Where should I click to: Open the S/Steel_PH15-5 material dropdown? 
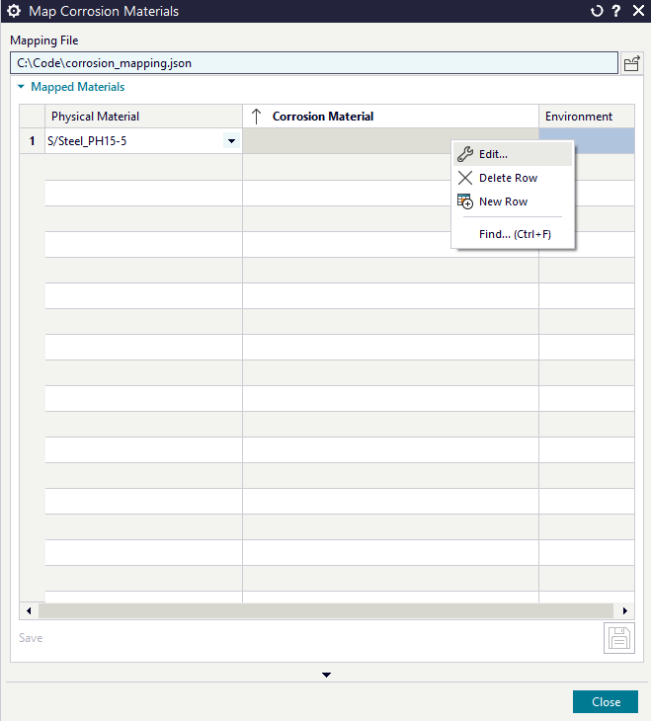[231, 141]
